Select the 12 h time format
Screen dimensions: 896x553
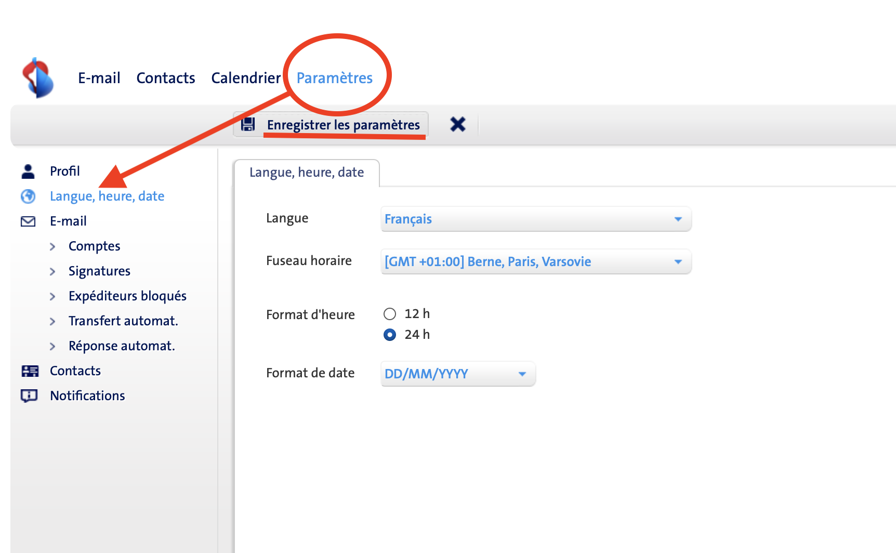(390, 314)
